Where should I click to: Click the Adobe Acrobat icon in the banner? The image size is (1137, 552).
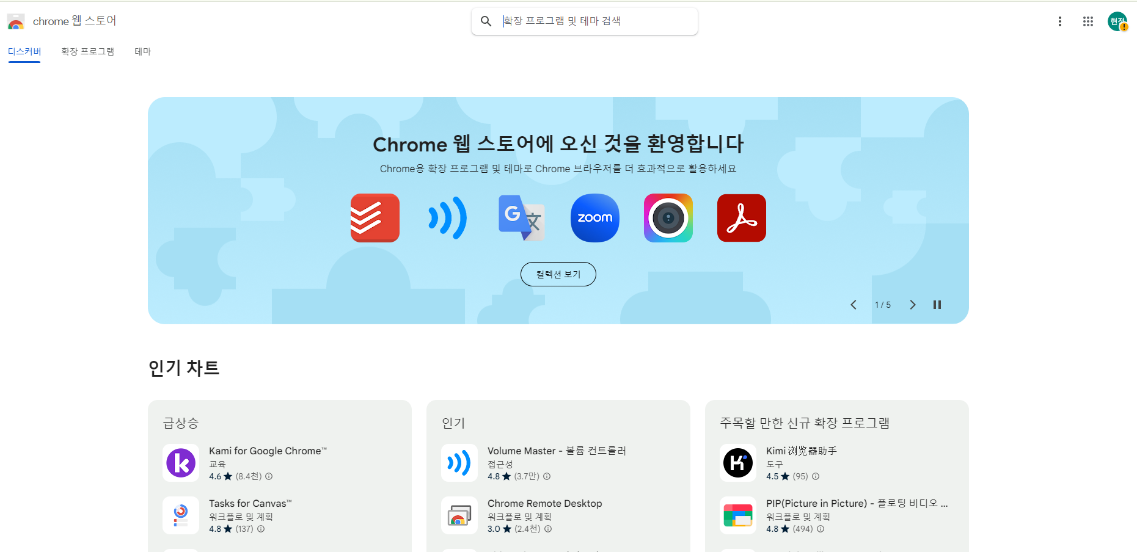742,218
